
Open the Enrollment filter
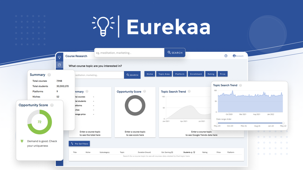196,74
